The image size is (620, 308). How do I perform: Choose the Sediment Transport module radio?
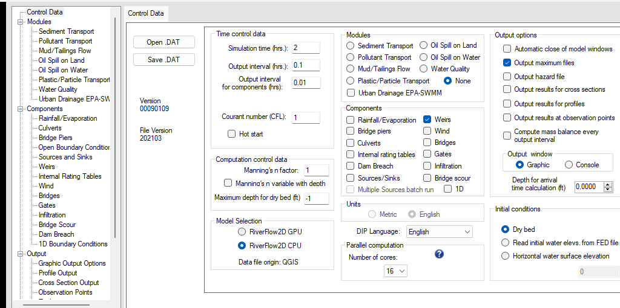coord(350,46)
